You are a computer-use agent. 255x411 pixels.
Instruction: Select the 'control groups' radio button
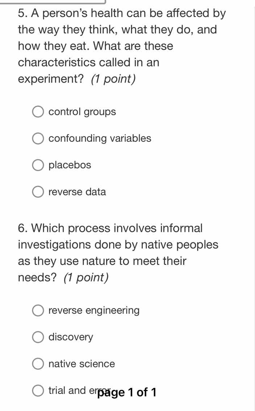pos(38,112)
